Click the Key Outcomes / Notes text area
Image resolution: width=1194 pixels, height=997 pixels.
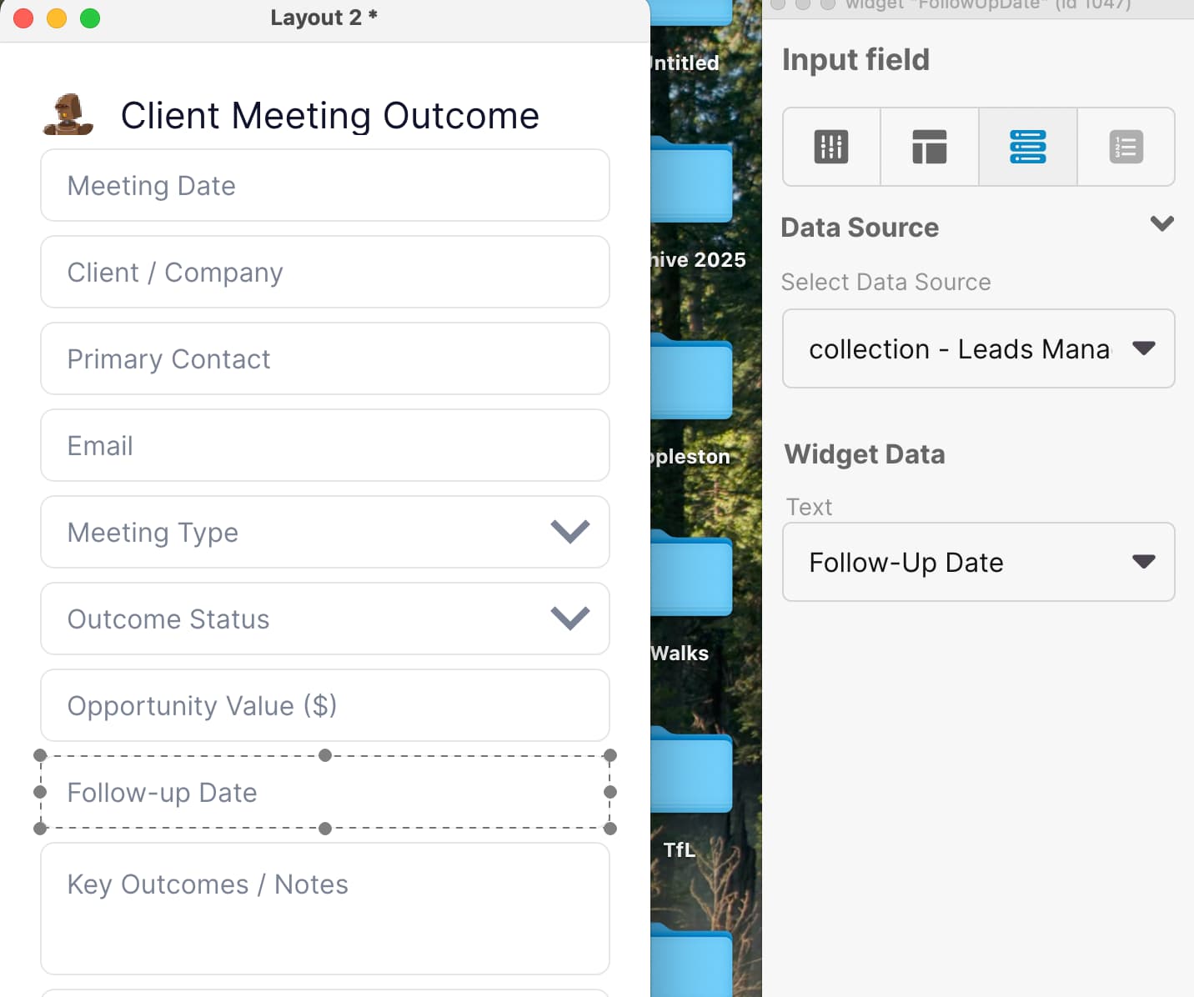click(325, 908)
